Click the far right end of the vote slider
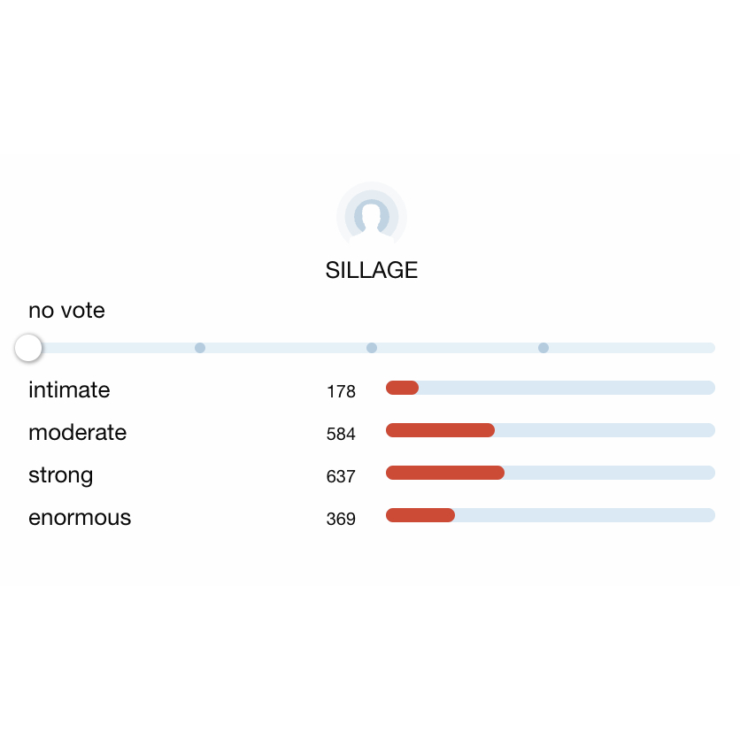 tap(711, 348)
